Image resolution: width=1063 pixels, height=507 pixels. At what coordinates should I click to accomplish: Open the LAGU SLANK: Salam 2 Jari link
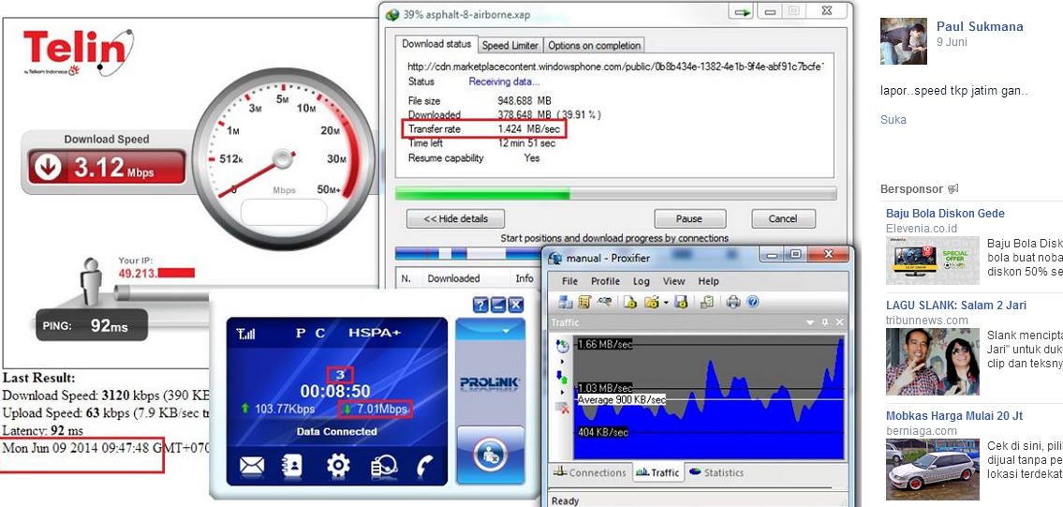pos(956,305)
